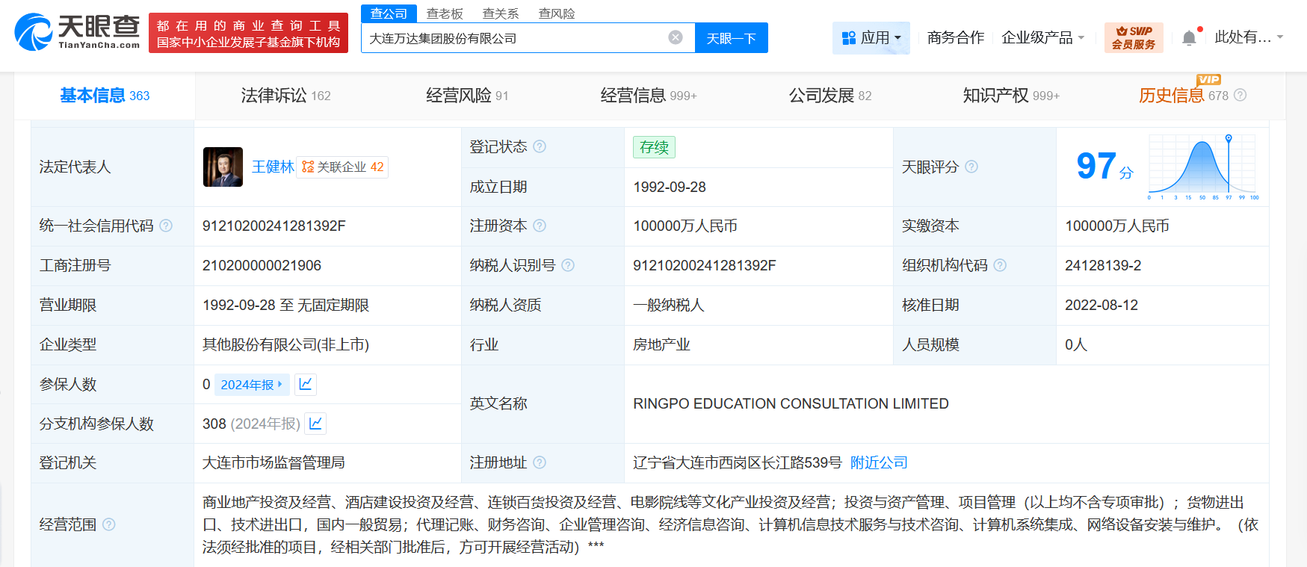This screenshot has height=567, width=1307.
Task: Open the trend chart beside 2024年报
Action: point(306,384)
